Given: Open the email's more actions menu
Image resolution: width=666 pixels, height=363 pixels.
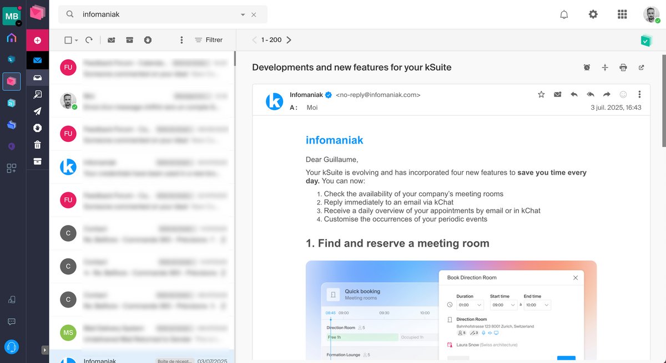Looking at the screenshot, I should click(x=639, y=95).
